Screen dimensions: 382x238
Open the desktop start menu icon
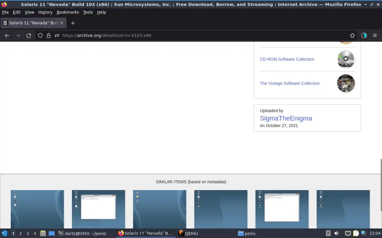click(x=4, y=234)
